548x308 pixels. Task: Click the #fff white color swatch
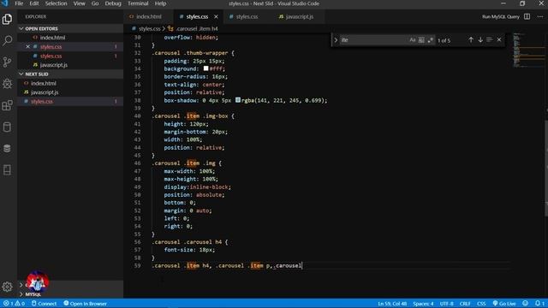click(x=205, y=68)
